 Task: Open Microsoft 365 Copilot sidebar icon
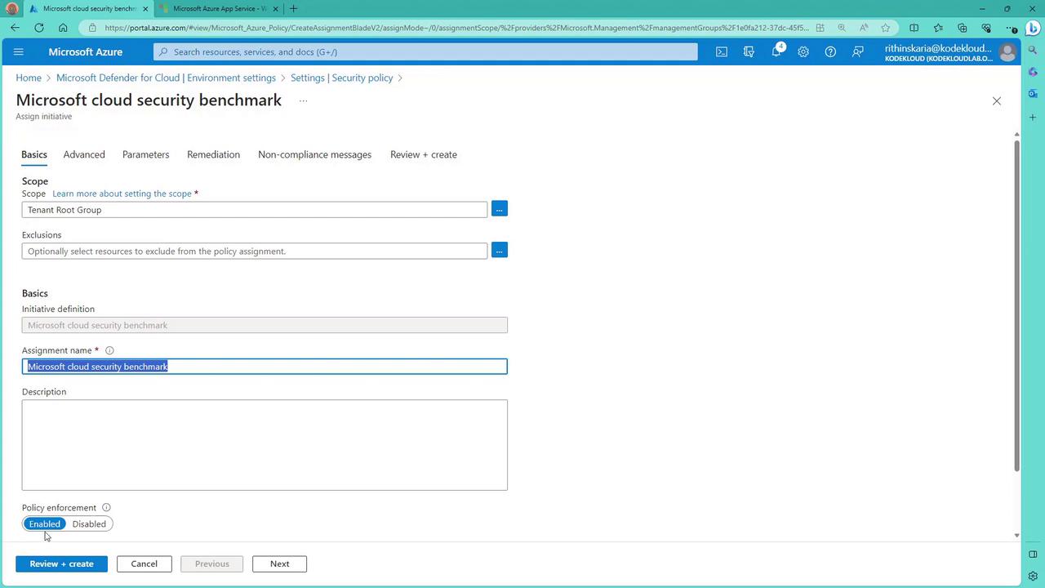[x=1033, y=72]
